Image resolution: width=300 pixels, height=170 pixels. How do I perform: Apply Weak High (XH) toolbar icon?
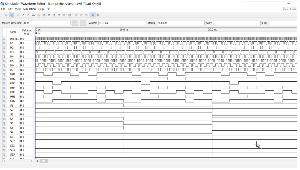coord(44,15)
